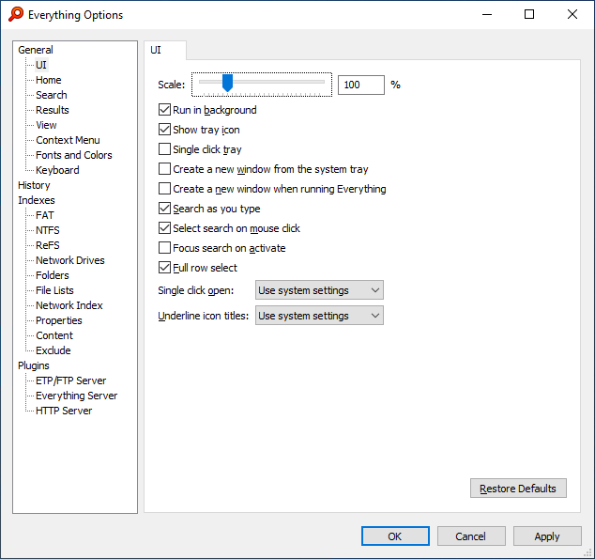
Task: Close the Everything Options window
Action: pos(572,14)
